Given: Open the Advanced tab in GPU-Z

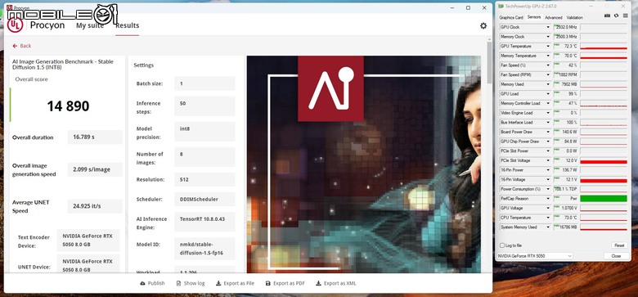Looking at the screenshot, I should [x=554, y=17].
